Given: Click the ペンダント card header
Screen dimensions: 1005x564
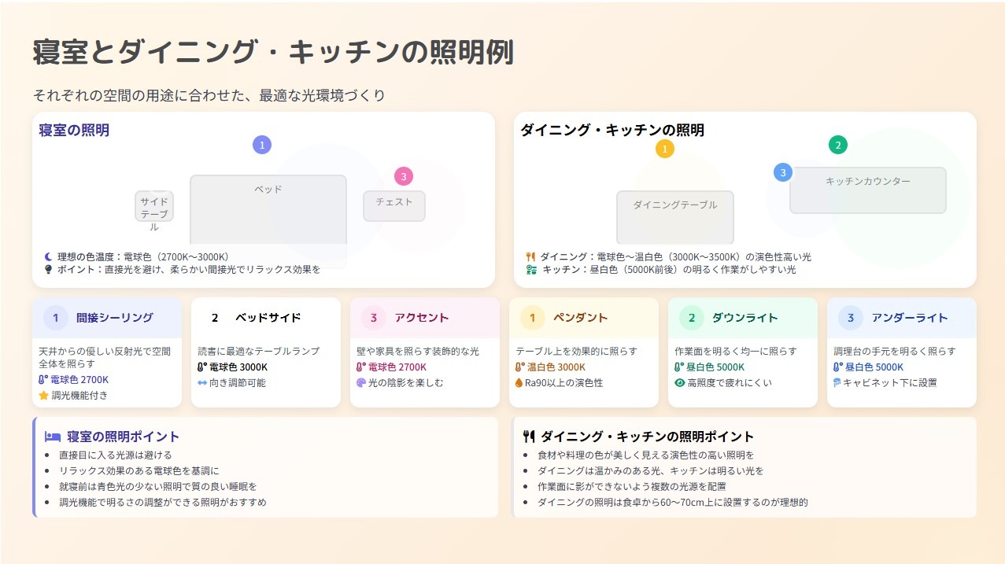Looking at the screenshot, I should pyautogui.click(x=584, y=318).
